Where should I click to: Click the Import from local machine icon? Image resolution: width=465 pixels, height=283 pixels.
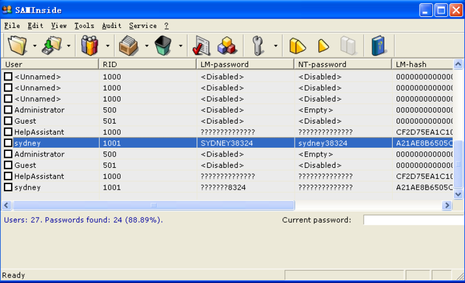[52, 46]
